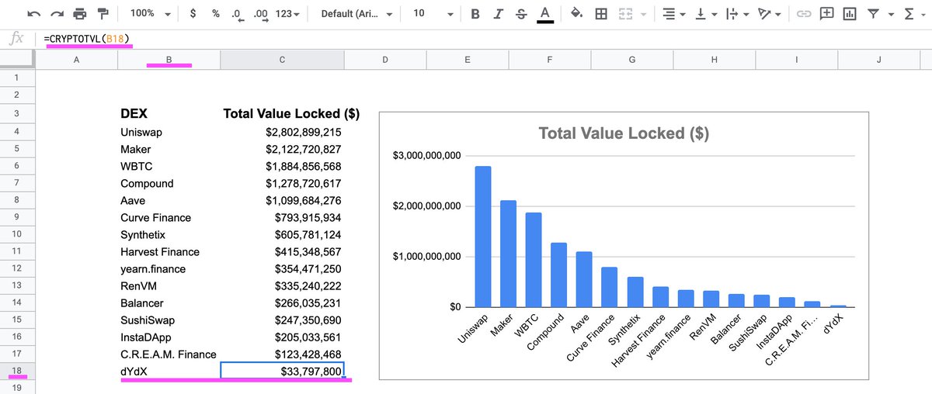This screenshot has width=932, height=394.
Task: Activate the paint format tool
Action: 103,14
